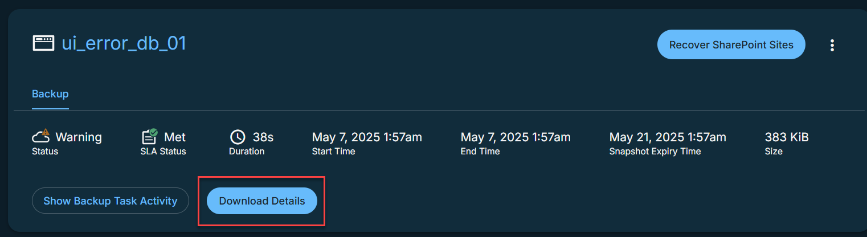Click the clock duration icon
Screen dimensions: 867x237
(238, 137)
